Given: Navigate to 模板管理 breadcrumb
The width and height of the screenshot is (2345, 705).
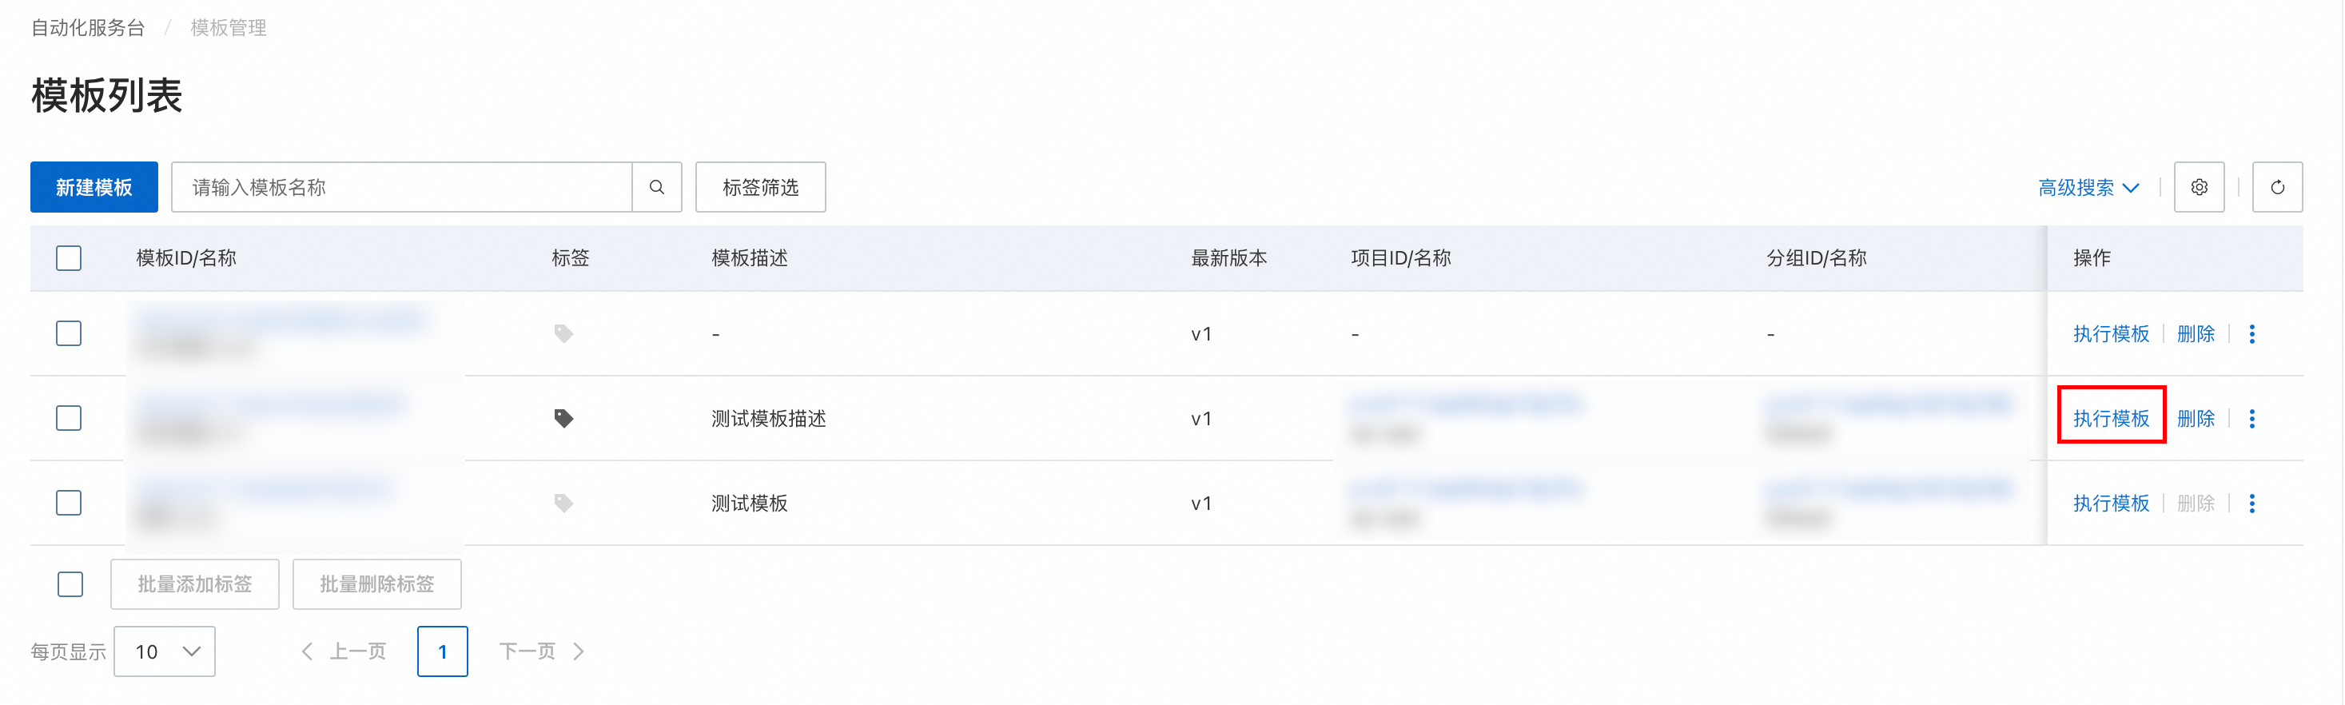Looking at the screenshot, I should click(x=229, y=28).
